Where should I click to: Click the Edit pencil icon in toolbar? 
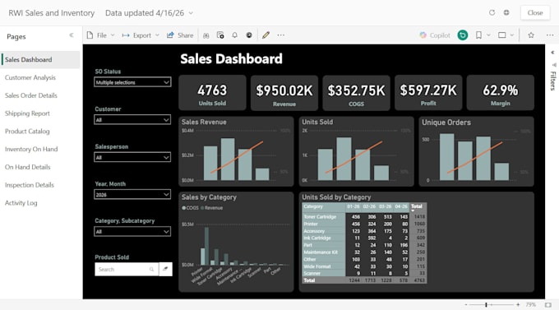coord(266,35)
